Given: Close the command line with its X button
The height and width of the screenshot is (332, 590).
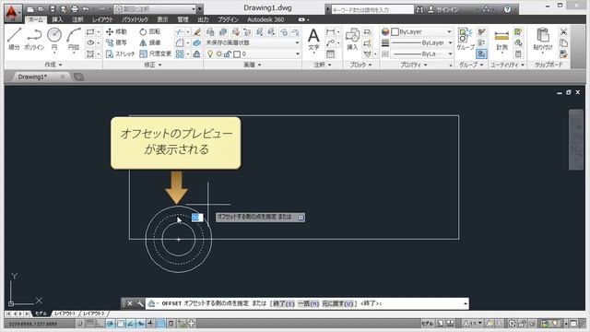Looking at the screenshot, I should pos(130,303).
